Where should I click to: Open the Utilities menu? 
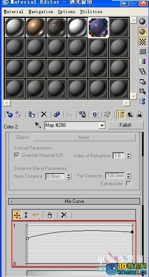point(91,11)
